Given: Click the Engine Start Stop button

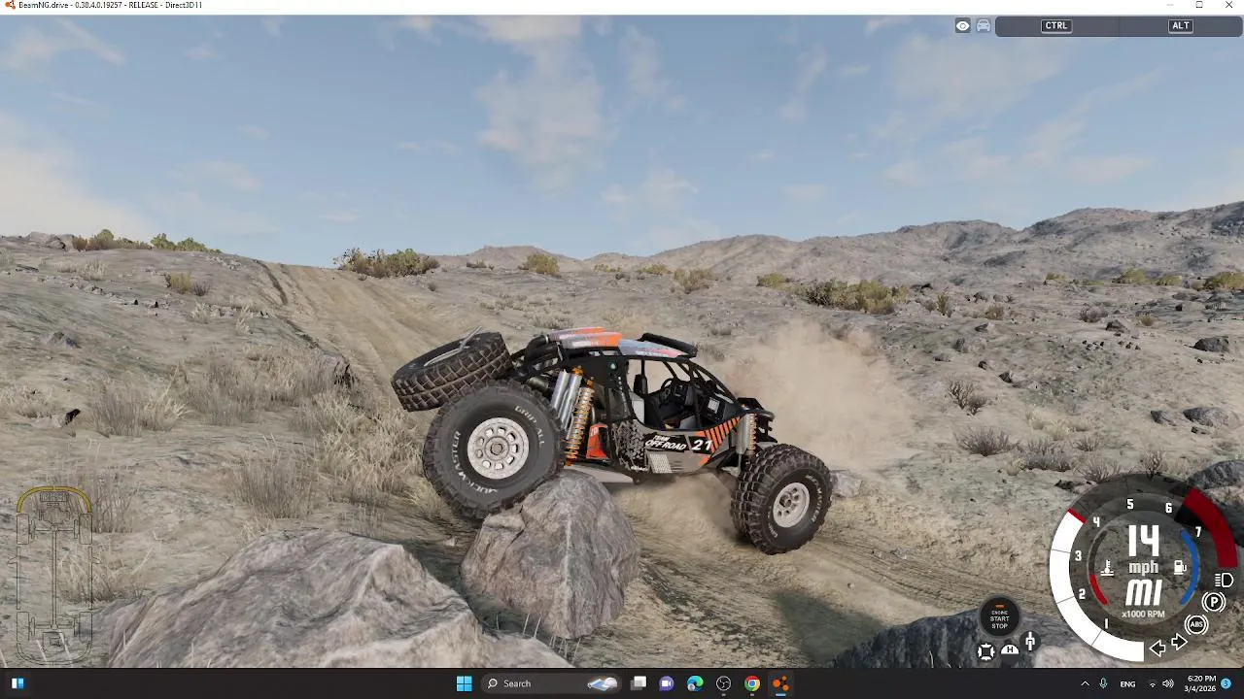Looking at the screenshot, I should tap(999, 616).
